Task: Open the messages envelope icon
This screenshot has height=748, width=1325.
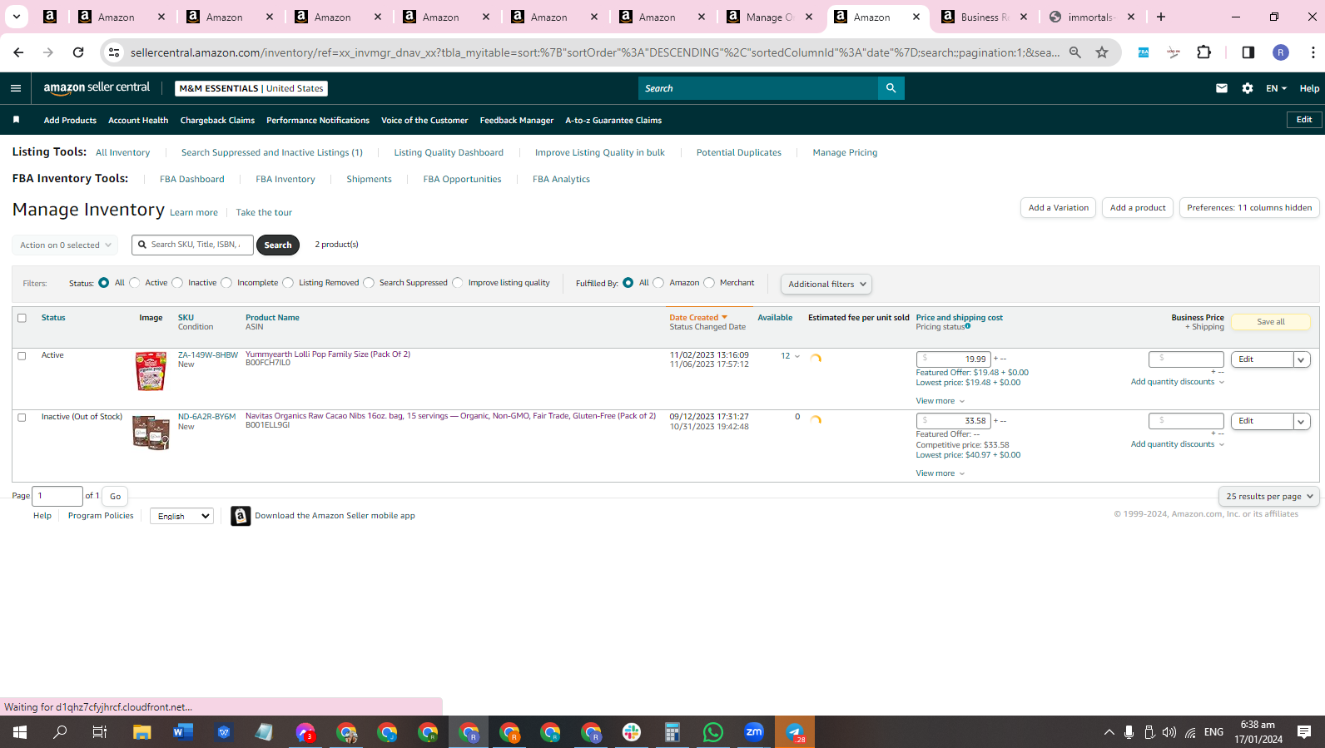Action: pyautogui.click(x=1222, y=88)
